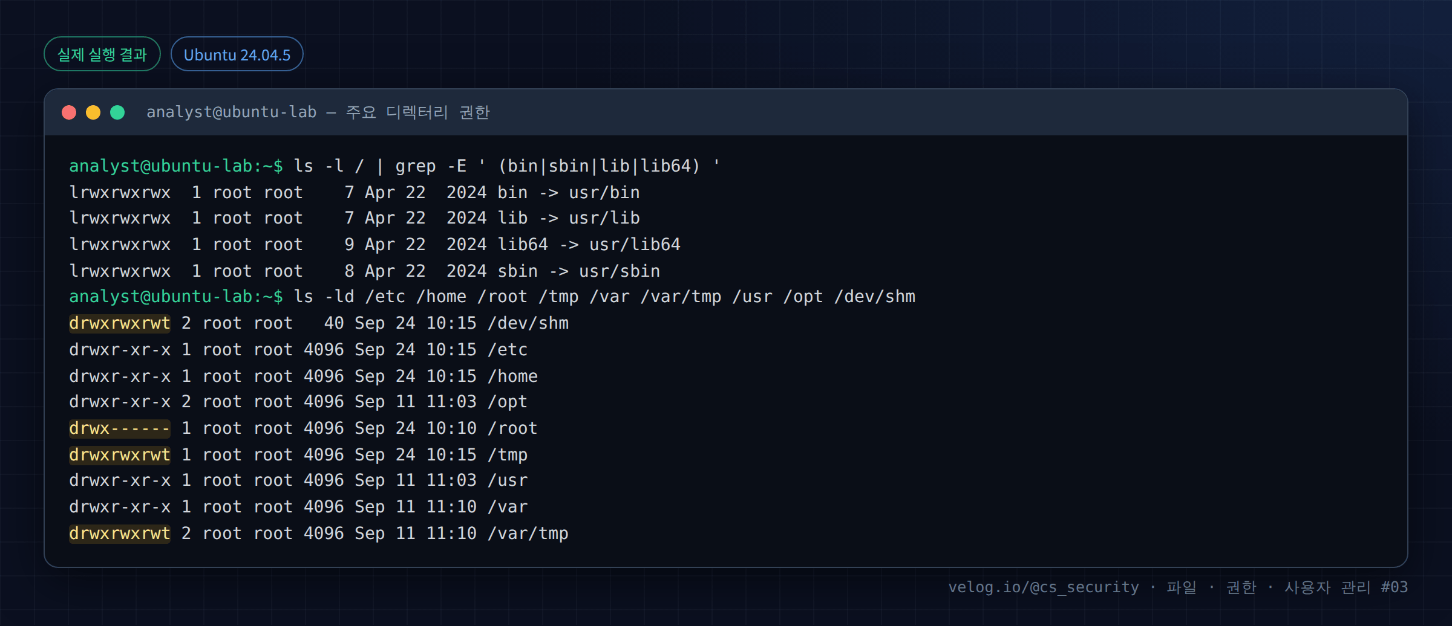Click the '/dev/shm' path in output
The height and width of the screenshot is (626, 1452).
(x=528, y=323)
